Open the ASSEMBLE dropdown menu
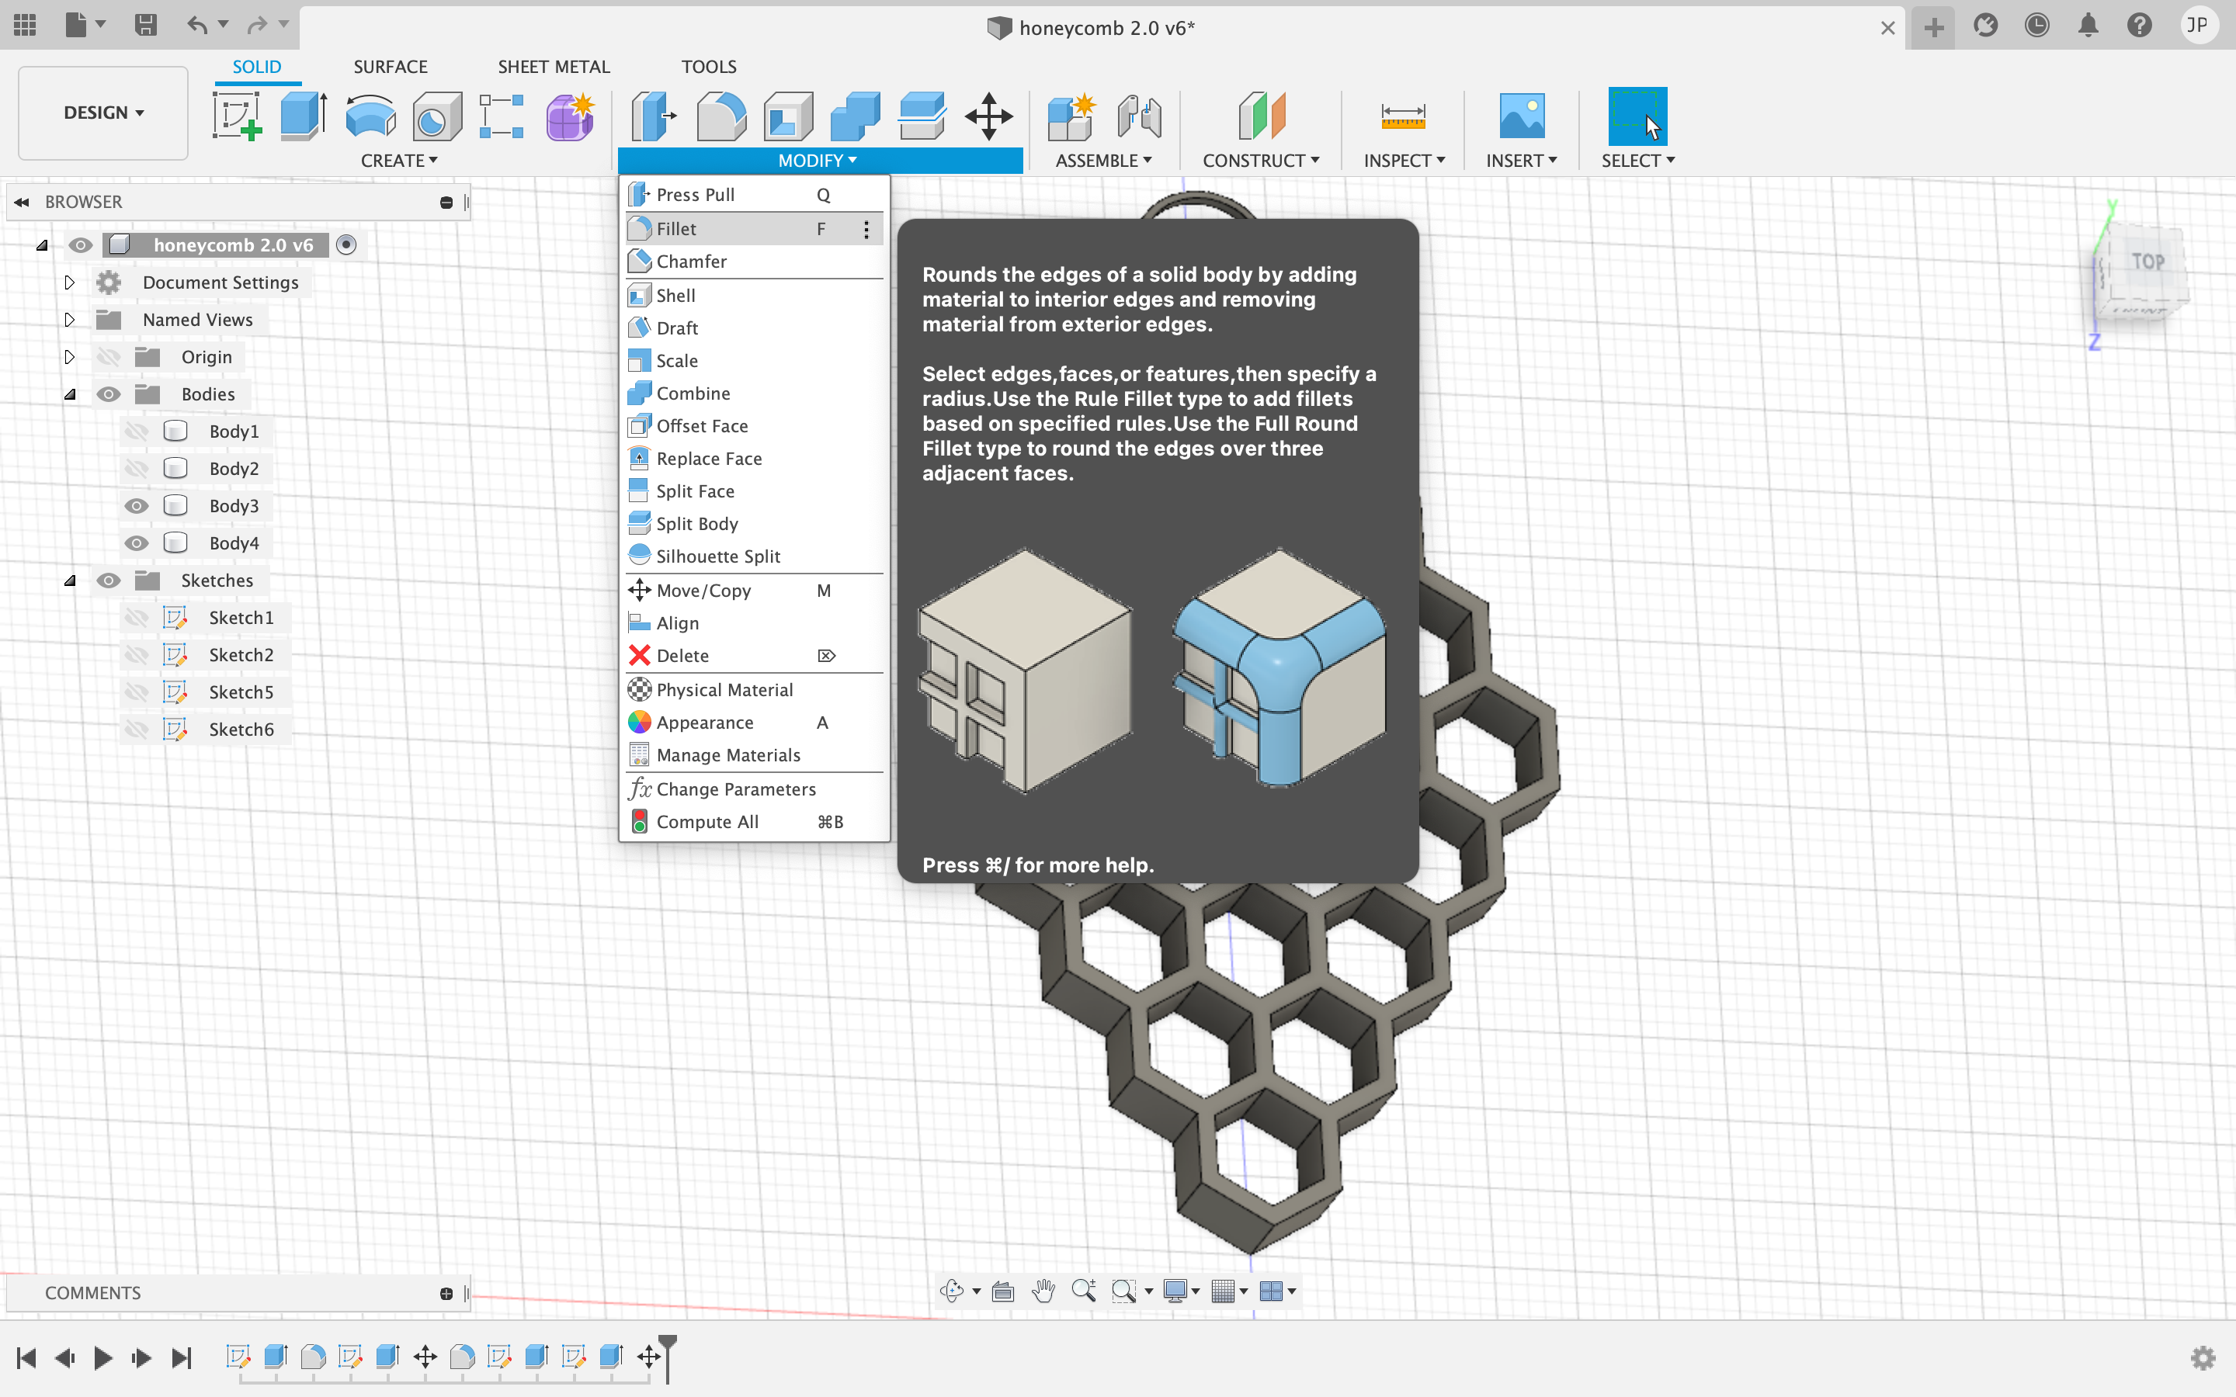Viewport: 2236px width, 1397px height. pos(1103,161)
